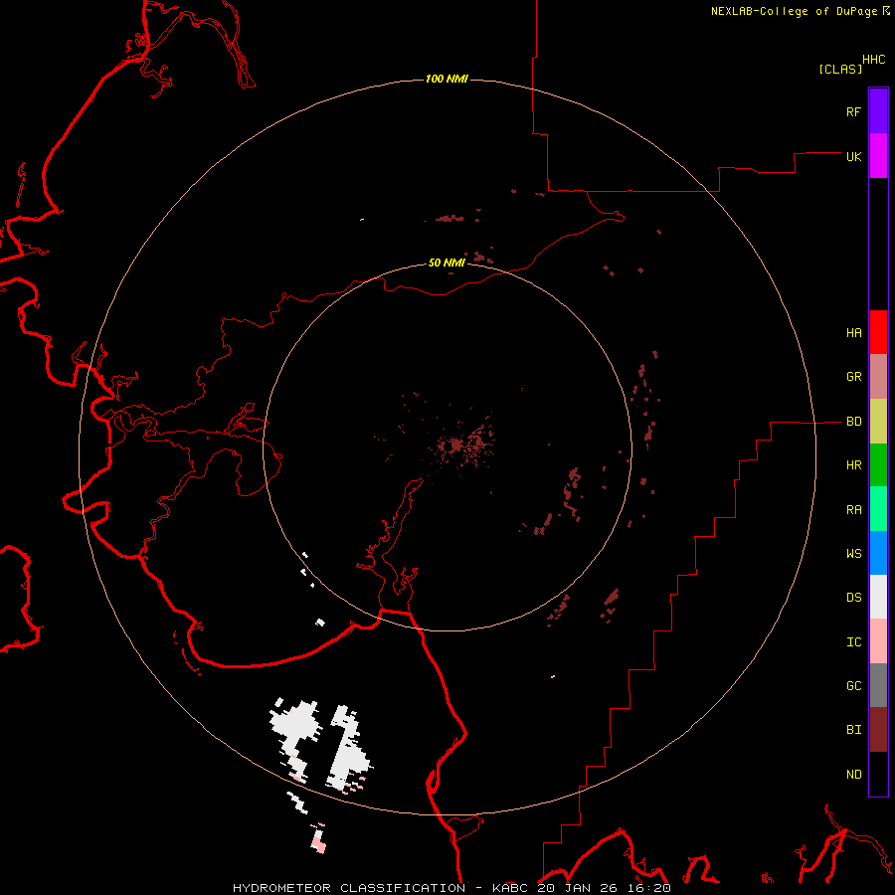
Task: Click the RF legend label
Action: point(853,111)
